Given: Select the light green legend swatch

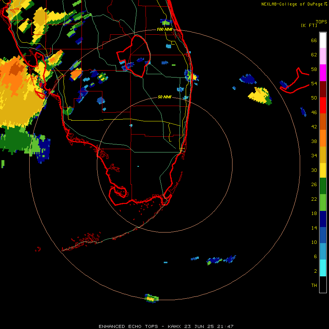Looking at the screenshot, I should click(x=323, y=203).
